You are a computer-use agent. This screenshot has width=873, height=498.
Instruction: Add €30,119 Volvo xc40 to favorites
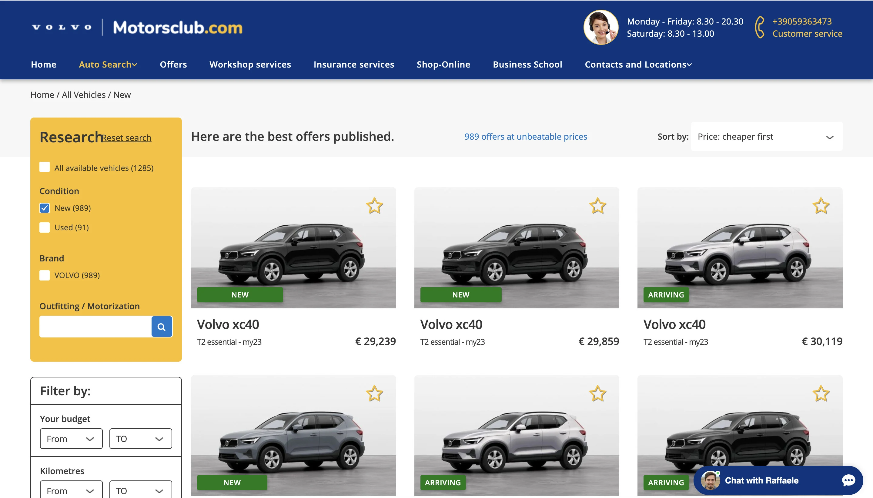click(x=821, y=206)
